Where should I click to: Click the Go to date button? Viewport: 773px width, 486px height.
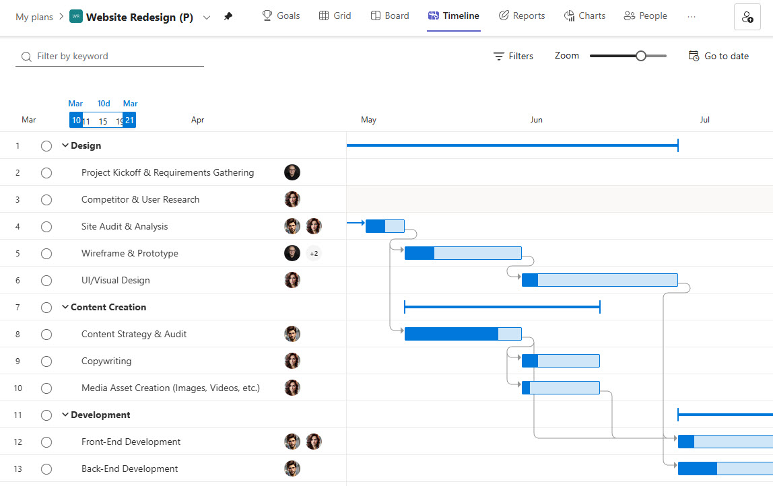[718, 56]
